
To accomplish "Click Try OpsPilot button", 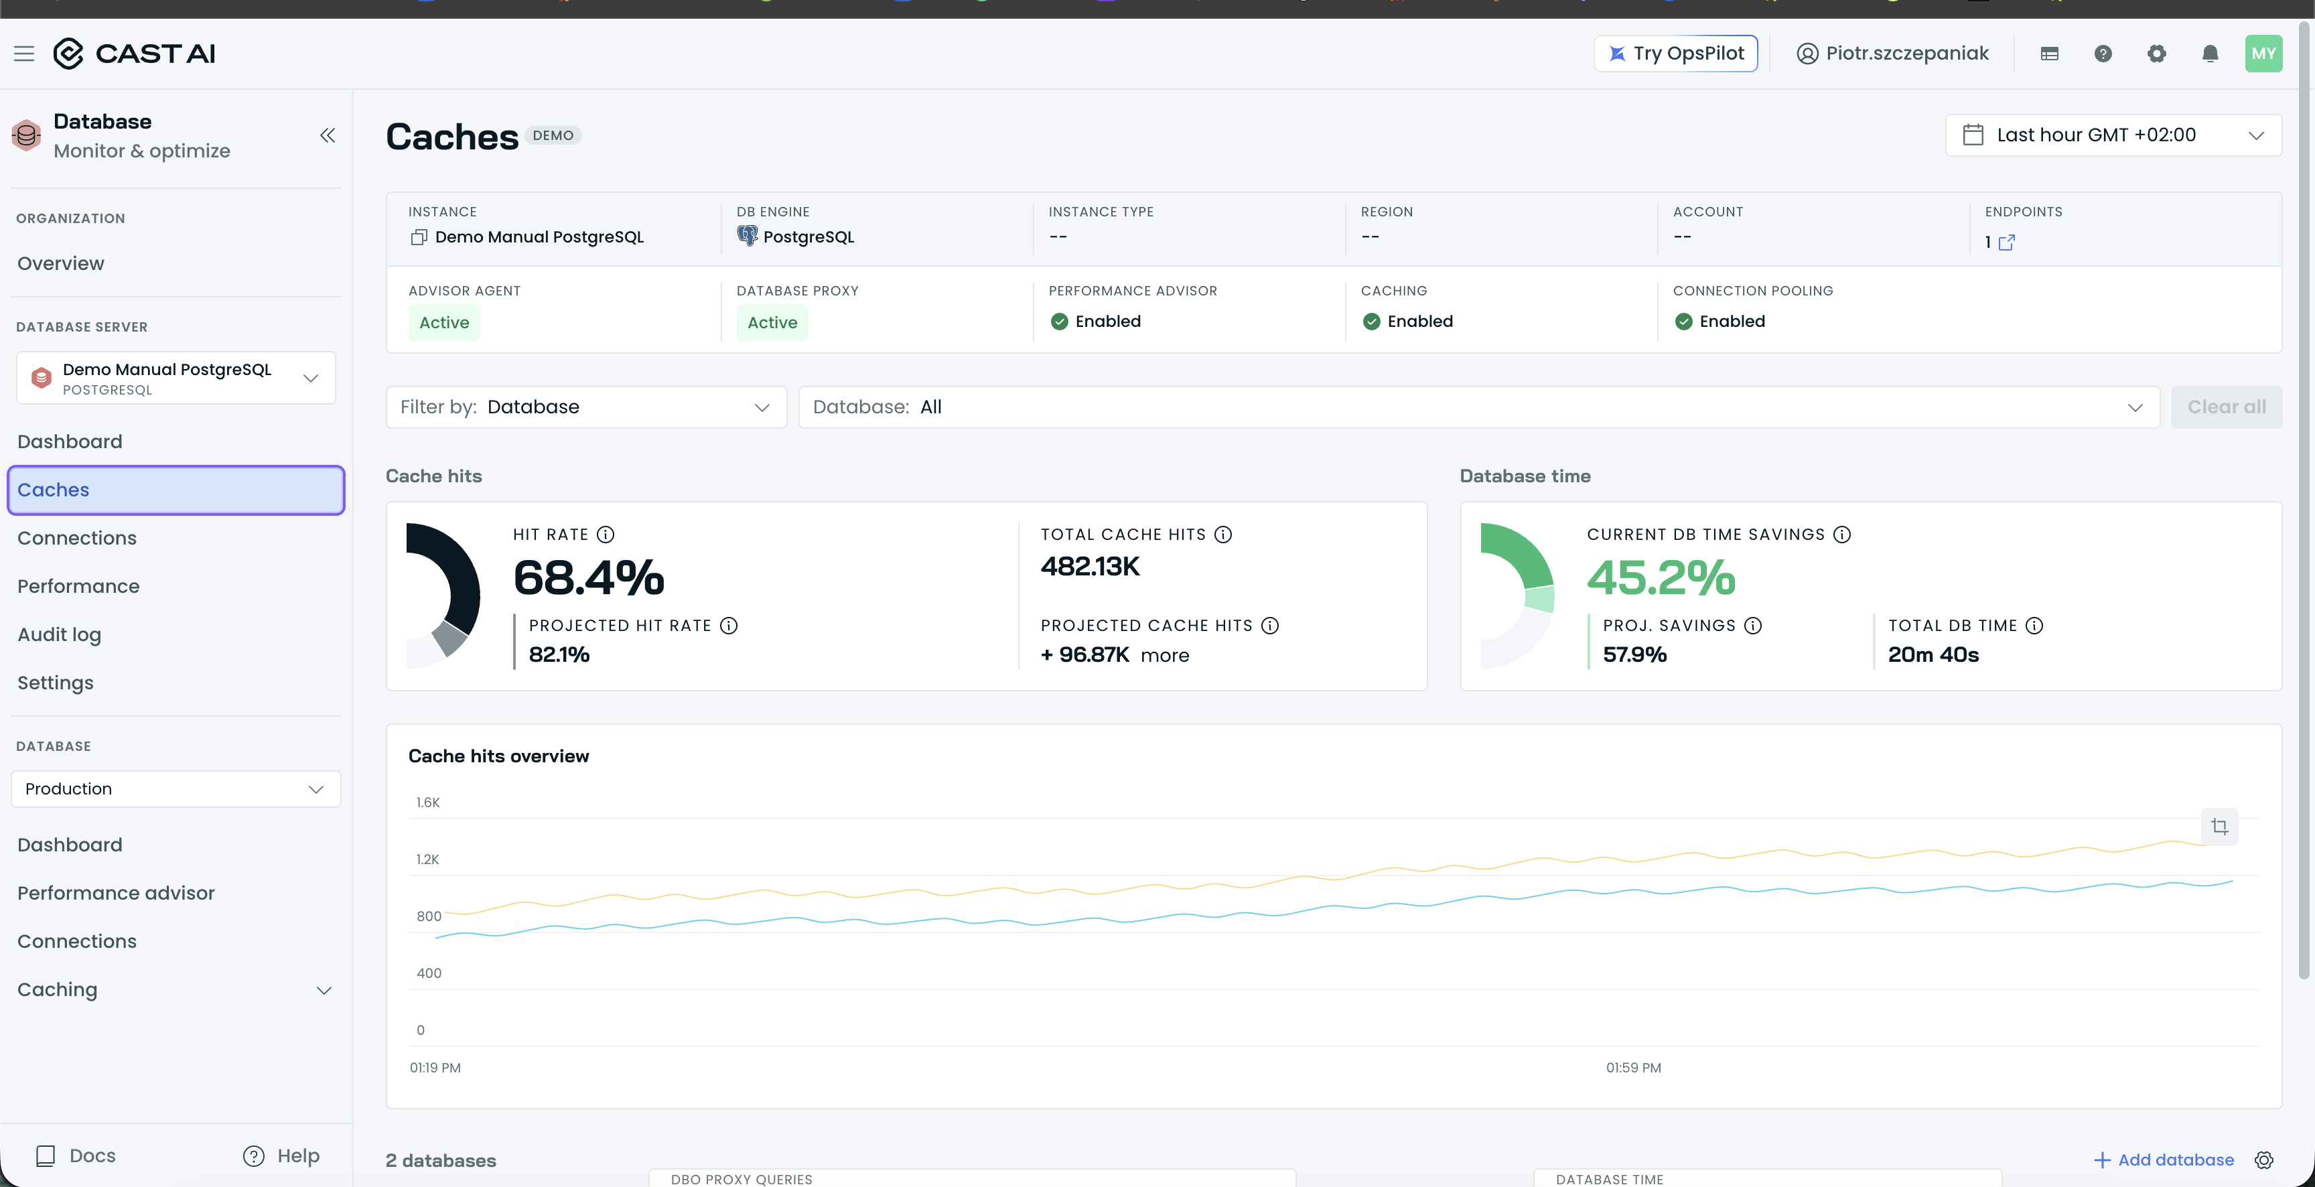I will click(1676, 54).
